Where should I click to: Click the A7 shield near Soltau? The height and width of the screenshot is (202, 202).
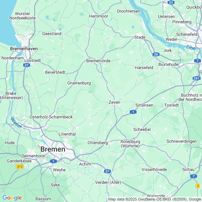(x=193, y=176)
